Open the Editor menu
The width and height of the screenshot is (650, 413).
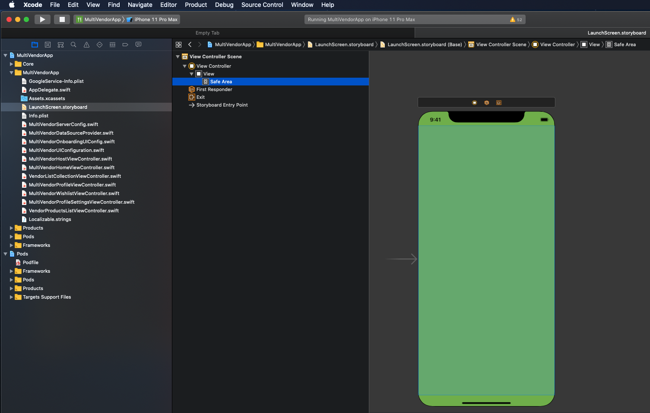(x=168, y=5)
